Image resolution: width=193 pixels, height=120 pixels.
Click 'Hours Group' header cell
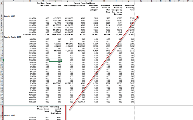coord(42,107)
